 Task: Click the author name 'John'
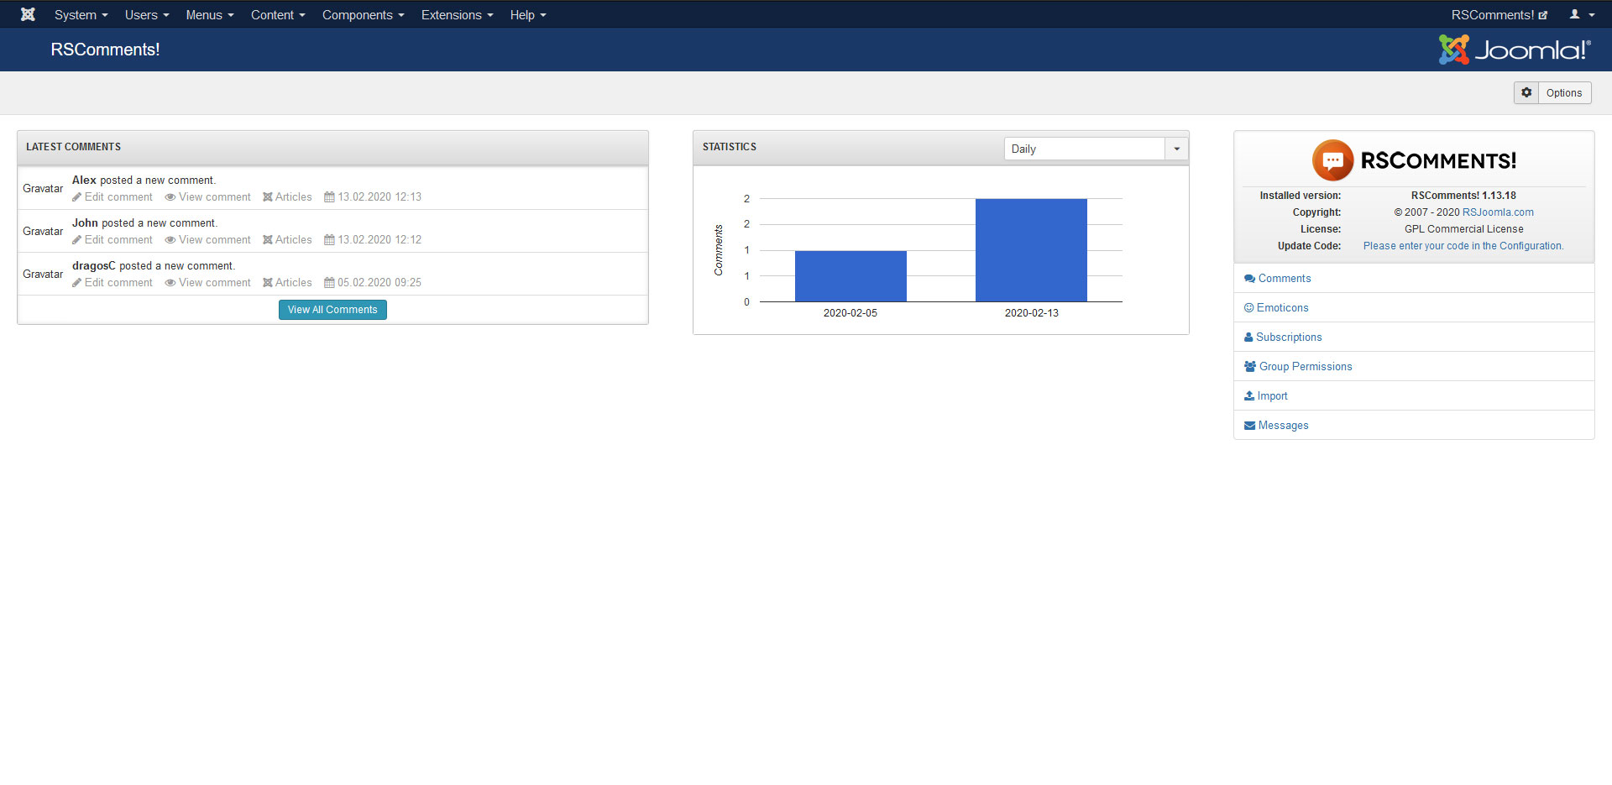tap(85, 223)
